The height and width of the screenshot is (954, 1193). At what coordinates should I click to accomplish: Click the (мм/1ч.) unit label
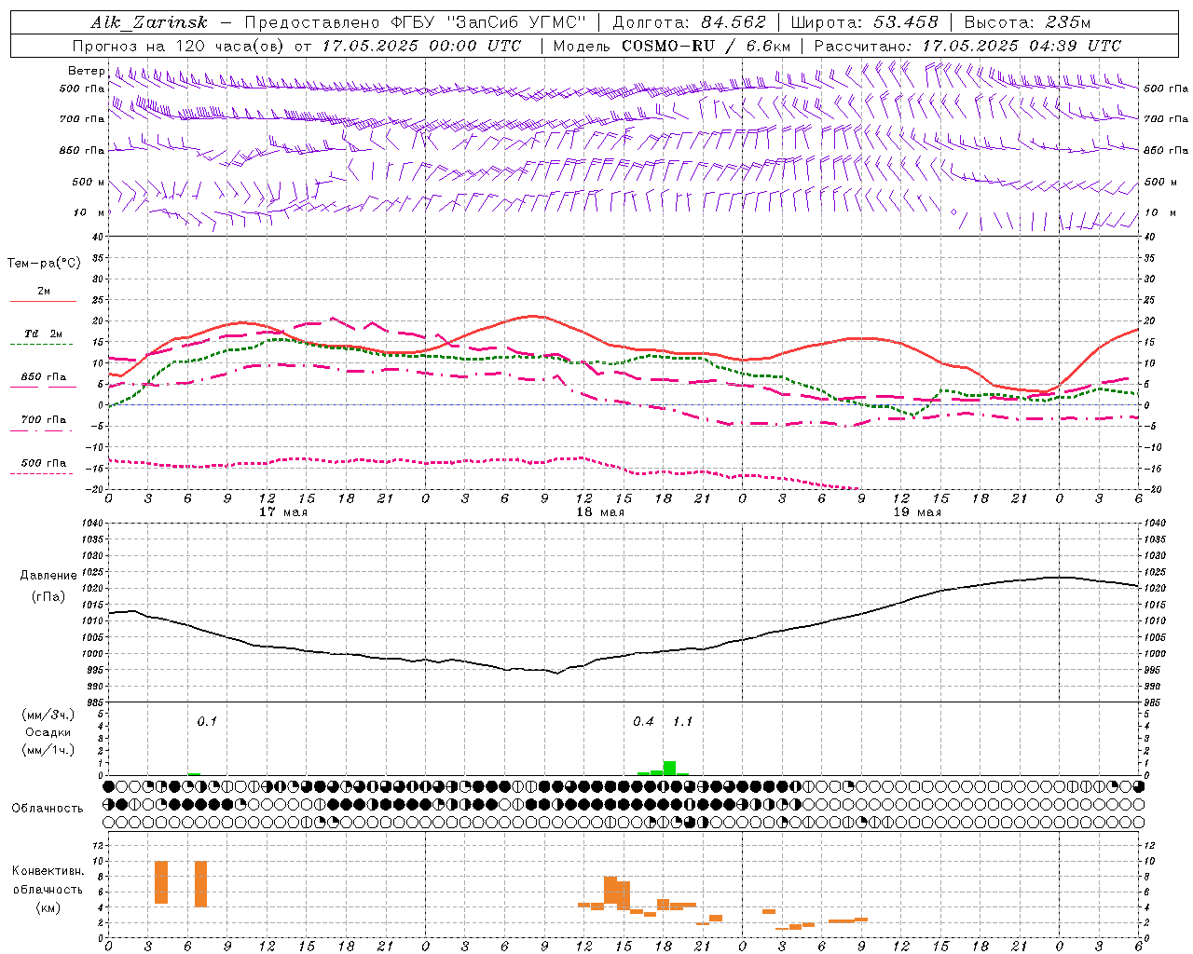coord(48,750)
